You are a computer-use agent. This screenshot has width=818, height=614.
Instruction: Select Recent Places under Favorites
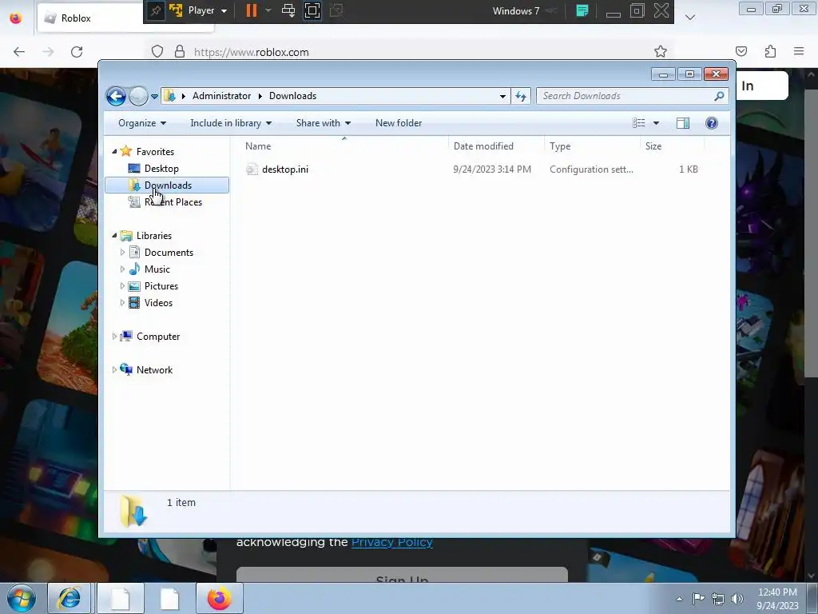point(173,202)
